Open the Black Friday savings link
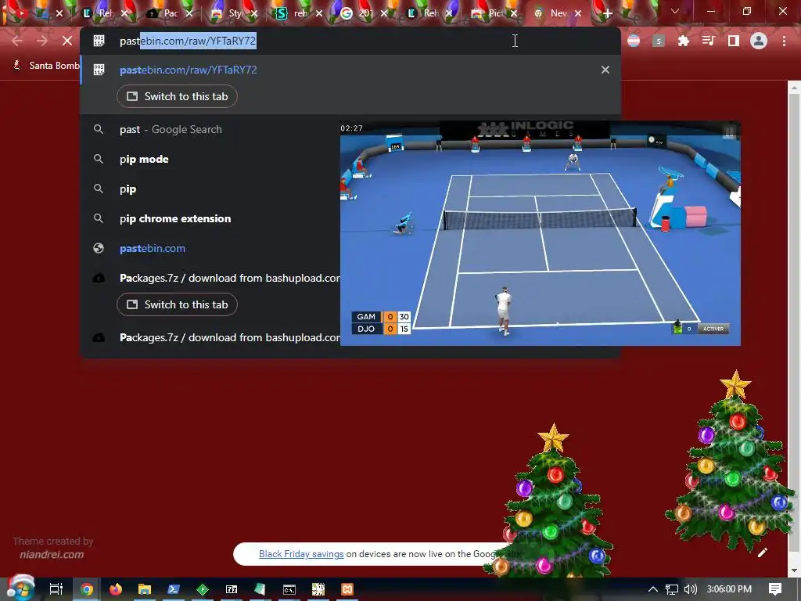Screen dimensions: 801x601 coord(301,554)
